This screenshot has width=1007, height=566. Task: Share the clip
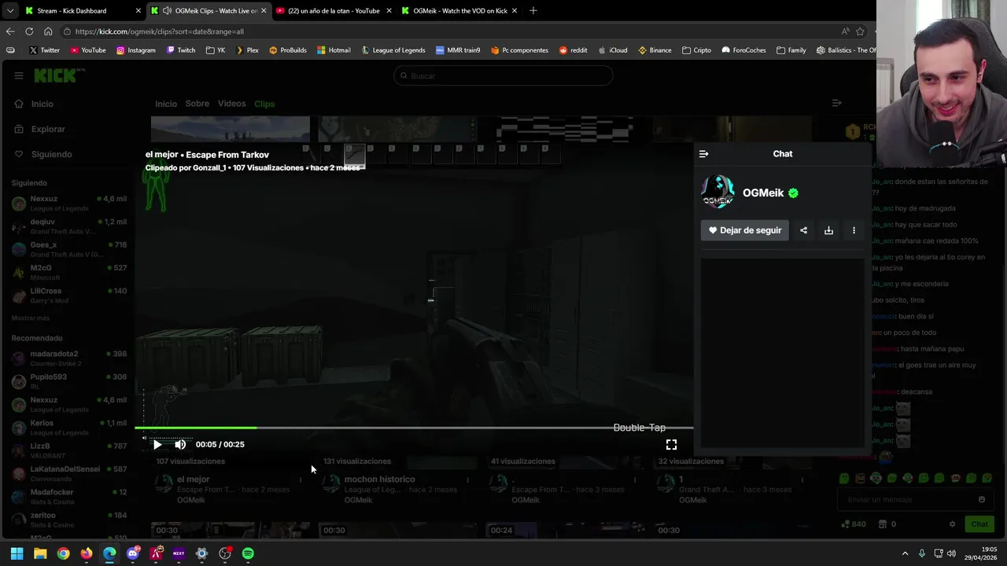pos(803,230)
